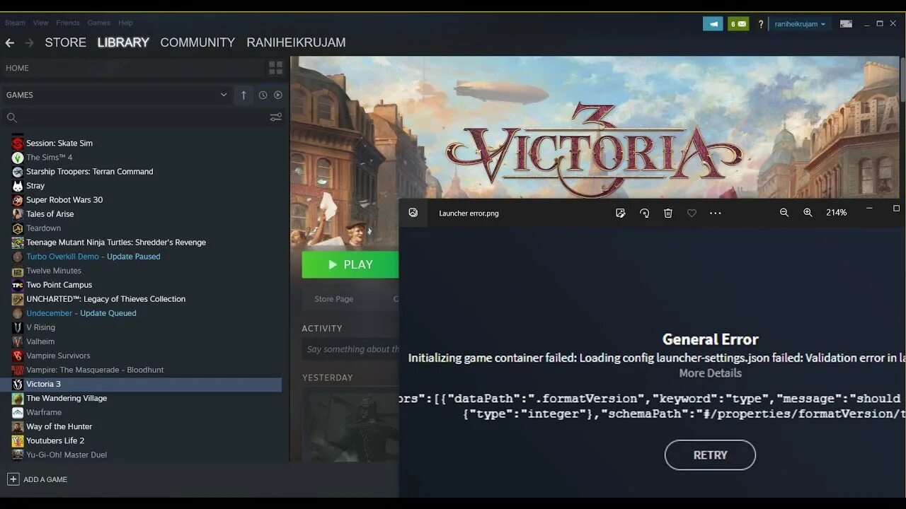Open the Friends menu
This screenshot has height=509, width=906.
pos(68,23)
